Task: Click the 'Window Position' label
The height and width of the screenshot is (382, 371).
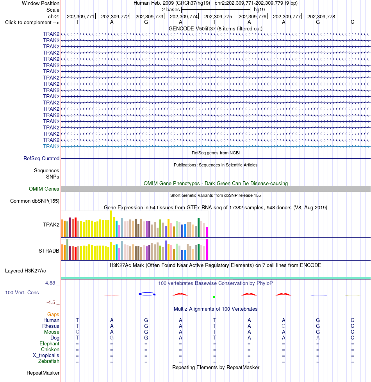Action: click(x=41, y=4)
